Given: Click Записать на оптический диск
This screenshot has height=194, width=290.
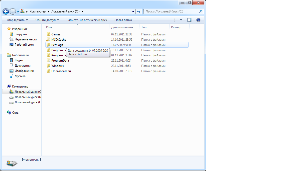Looking at the screenshot, I should pyautogui.click(x=87, y=20).
